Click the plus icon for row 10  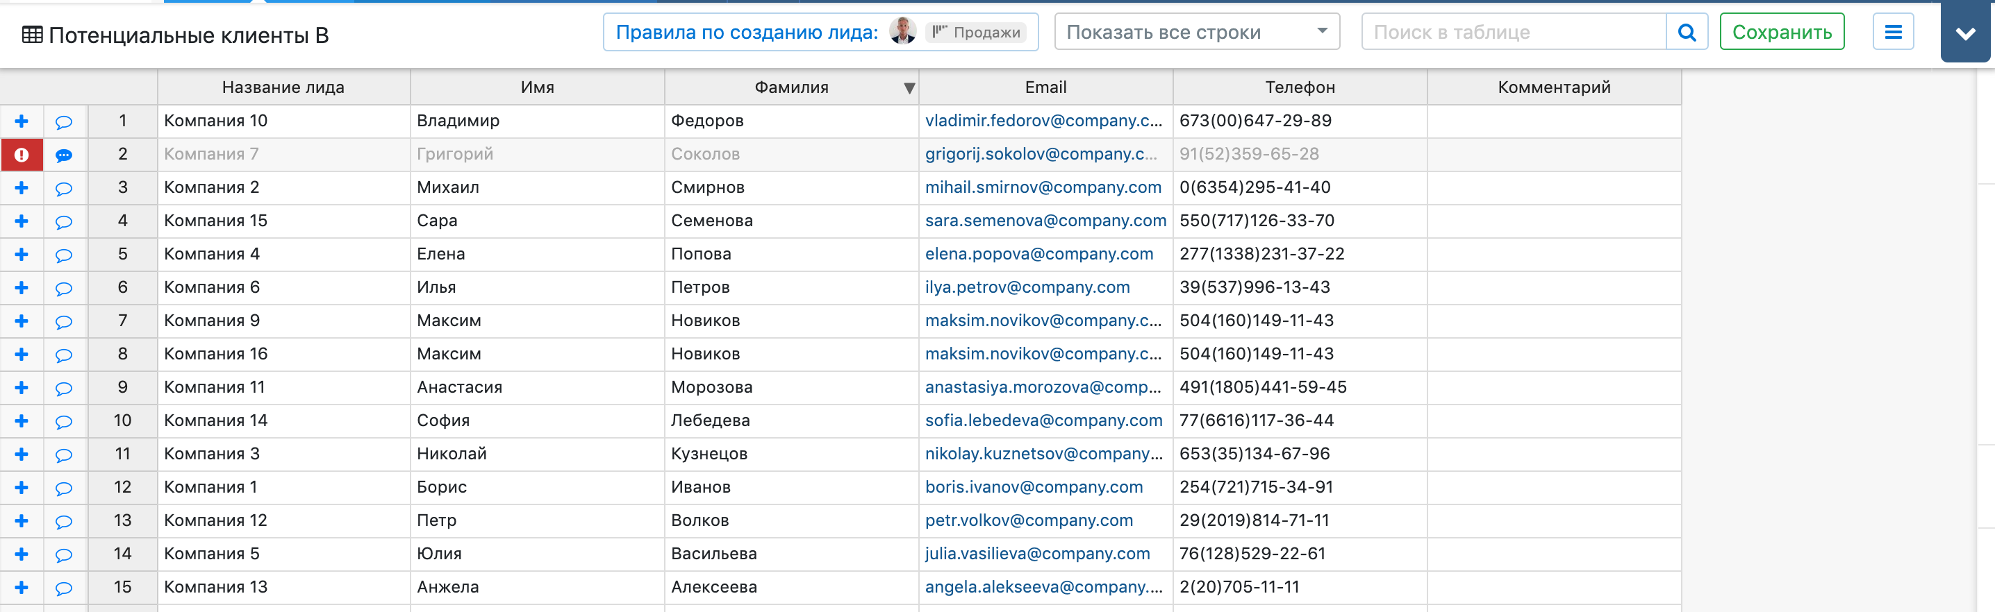[22, 421]
